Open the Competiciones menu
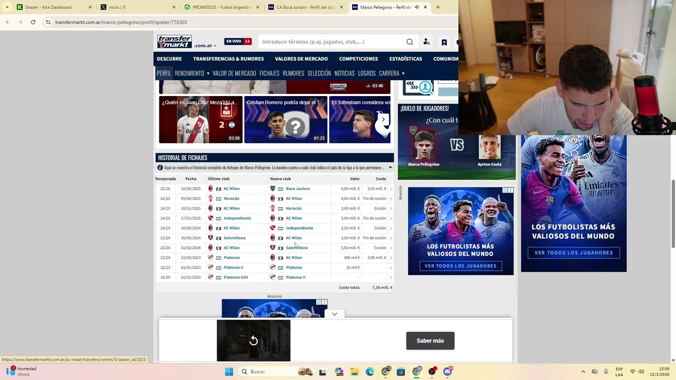676x380 pixels. [x=359, y=59]
